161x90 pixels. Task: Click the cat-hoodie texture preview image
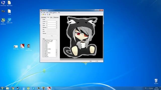point(81,37)
